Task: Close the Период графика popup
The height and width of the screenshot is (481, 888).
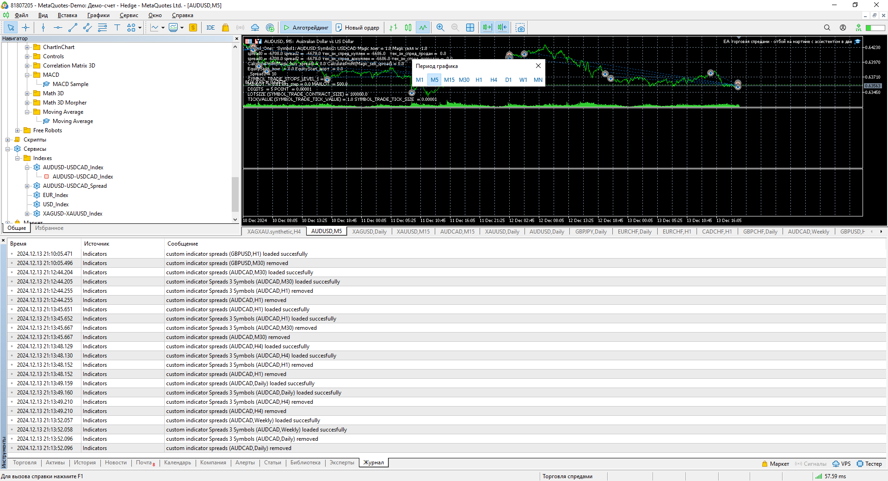Action: pyautogui.click(x=538, y=66)
